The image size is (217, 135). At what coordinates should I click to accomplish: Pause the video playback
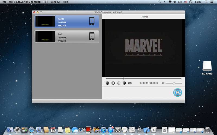[x=107, y=83]
